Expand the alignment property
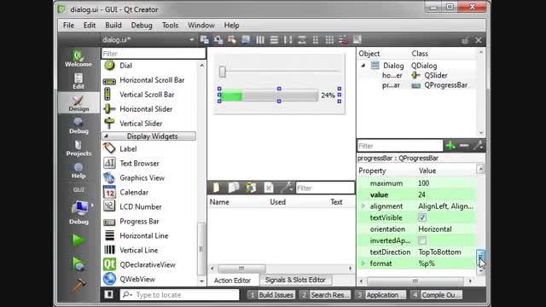 (363, 206)
